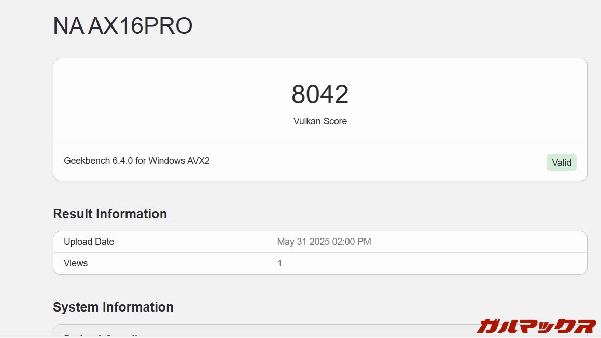Select the Views table row
The height and width of the screenshot is (338, 601).
(320, 263)
